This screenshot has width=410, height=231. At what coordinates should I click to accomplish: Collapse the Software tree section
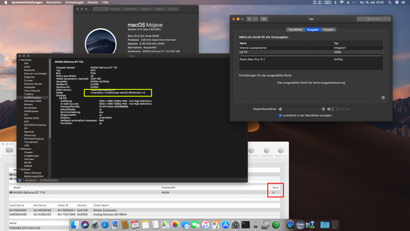tap(19, 169)
